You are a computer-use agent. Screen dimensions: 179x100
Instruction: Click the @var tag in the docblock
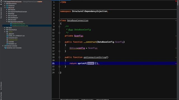[x=71, y=30]
